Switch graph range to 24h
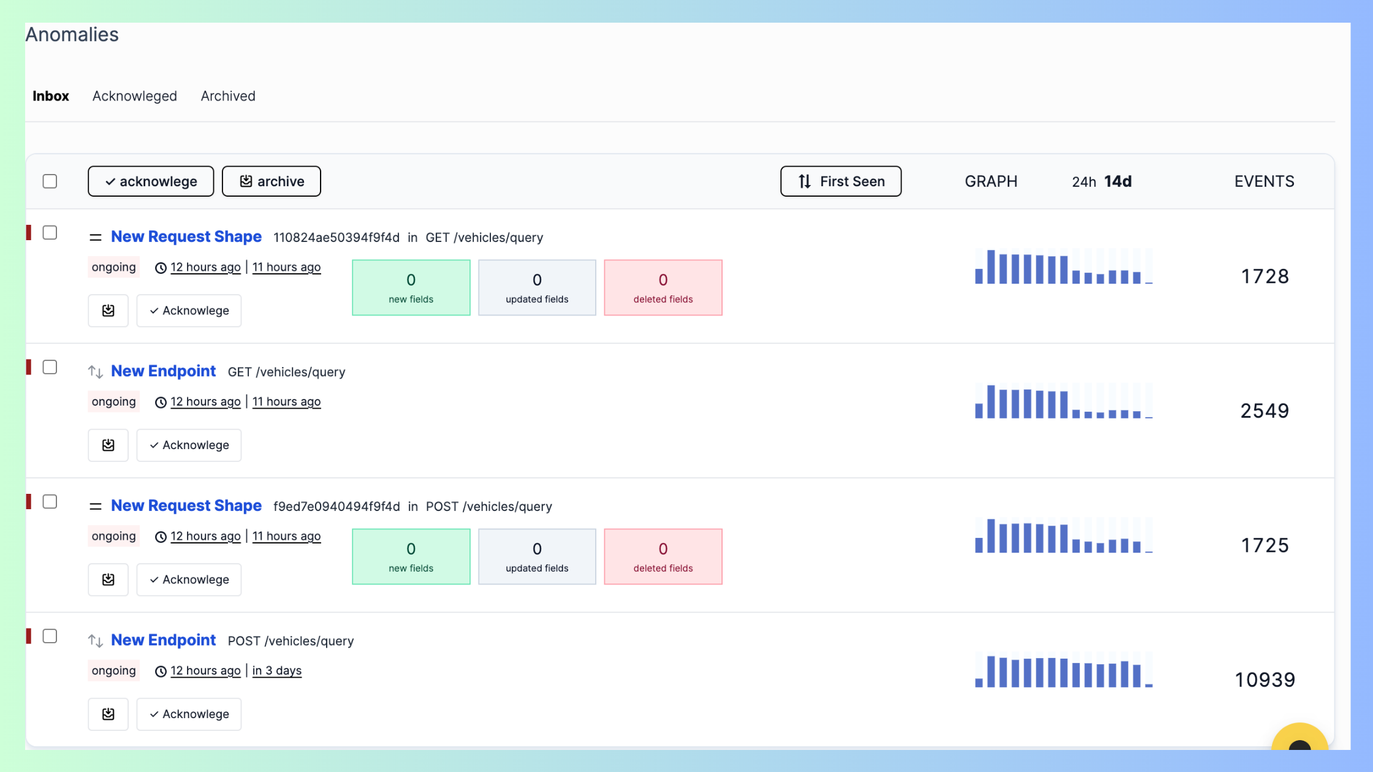 click(1084, 181)
